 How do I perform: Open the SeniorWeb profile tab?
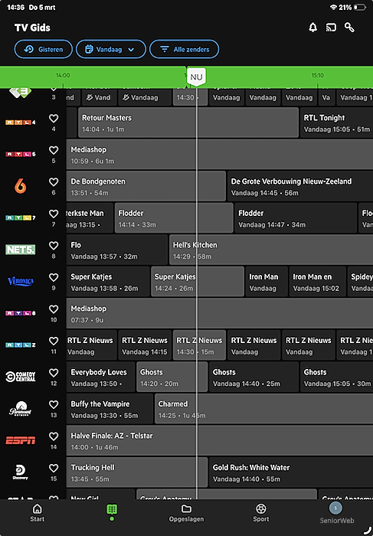tap(336, 513)
